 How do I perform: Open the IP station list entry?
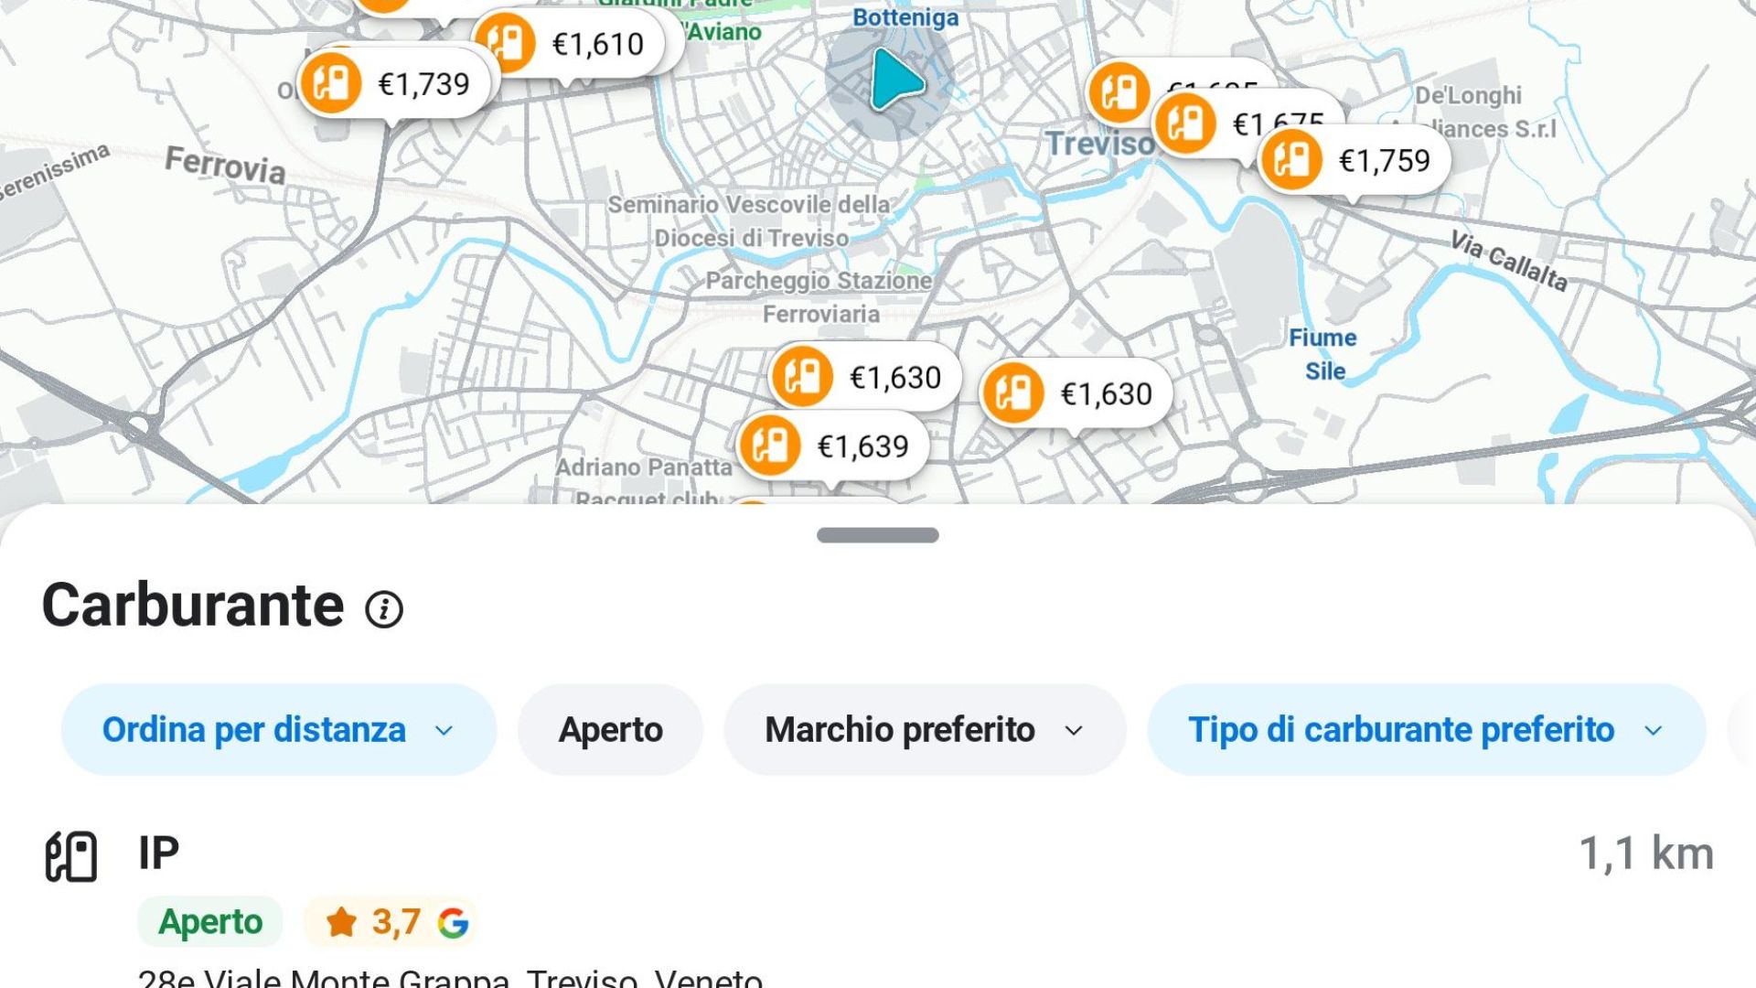coord(159,854)
